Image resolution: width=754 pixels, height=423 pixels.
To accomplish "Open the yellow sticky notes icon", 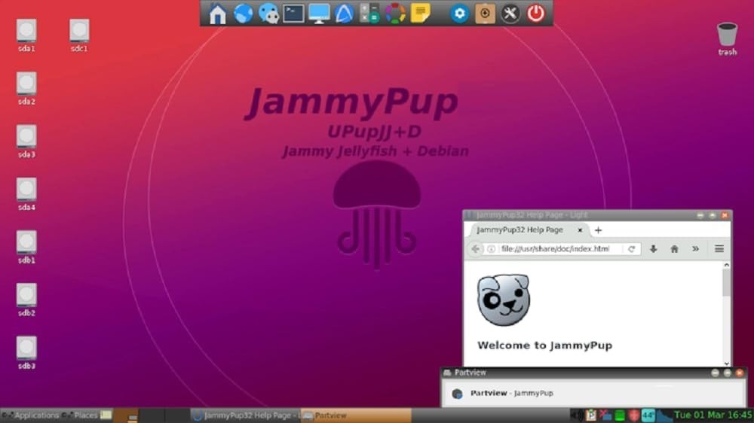I will pyautogui.click(x=420, y=14).
